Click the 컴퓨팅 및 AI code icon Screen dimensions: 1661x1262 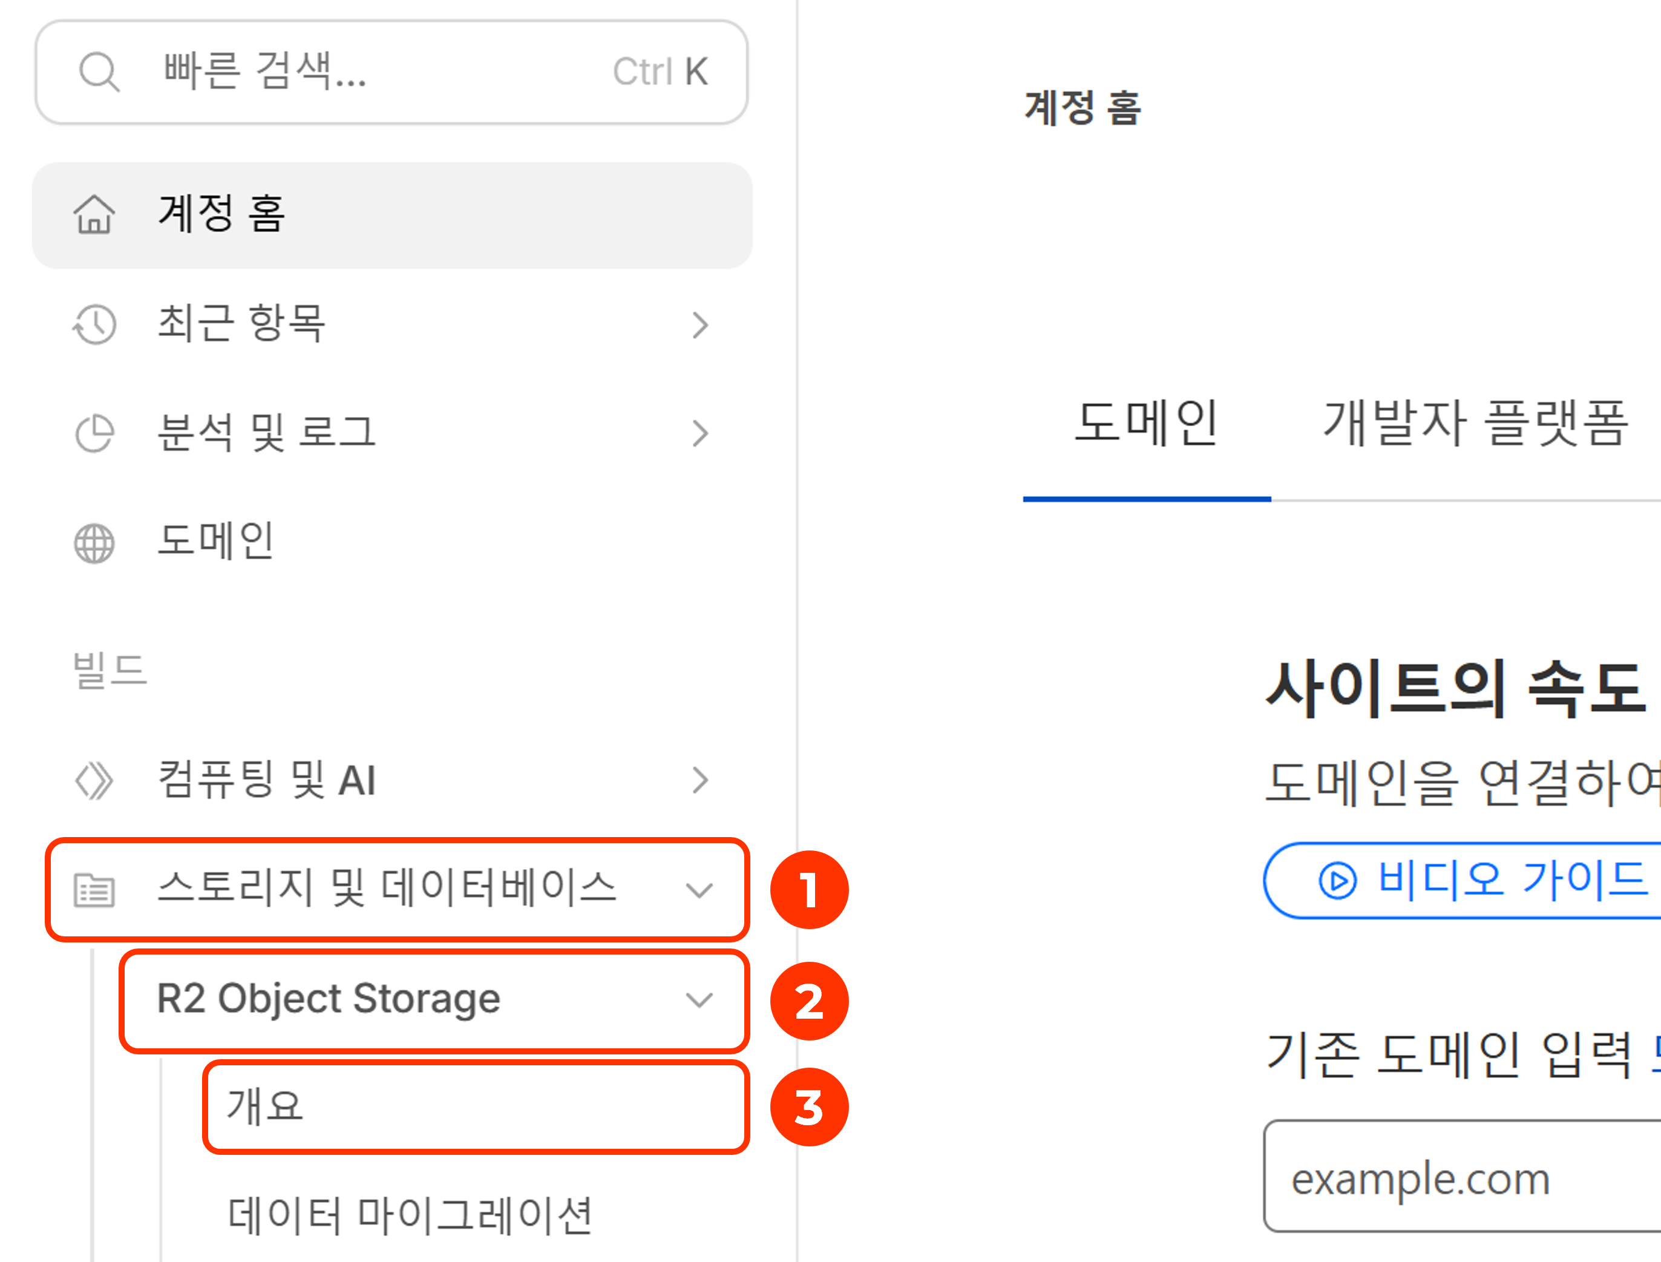click(94, 780)
